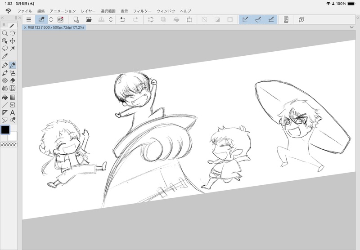Select the Zoom magnifier tool

click(4, 33)
